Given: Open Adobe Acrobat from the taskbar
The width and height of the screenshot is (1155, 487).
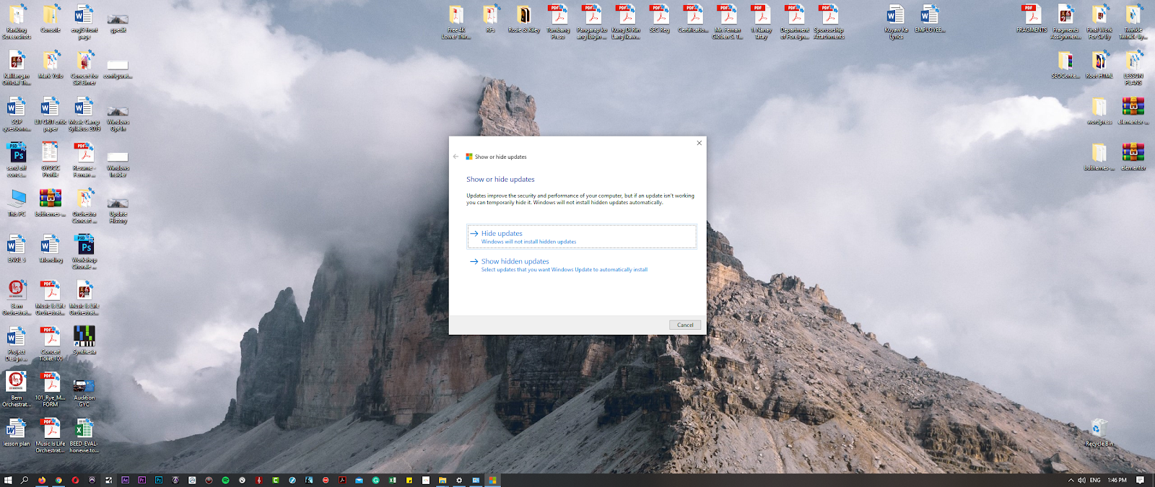Looking at the screenshot, I should tap(342, 480).
